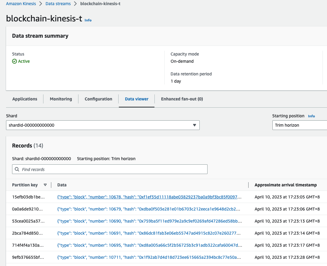The height and width of the screenshot is (266, 327).
Task: Click the Partition key column header
Action: pos(25,185)
